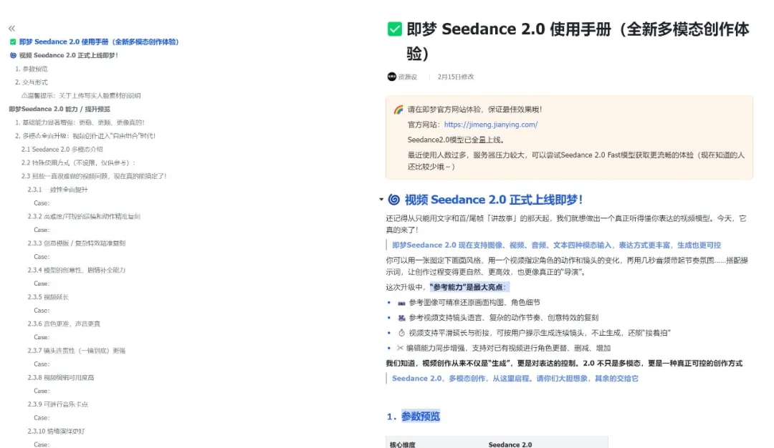Click the large green checkmark beside document title

point(394,29)
